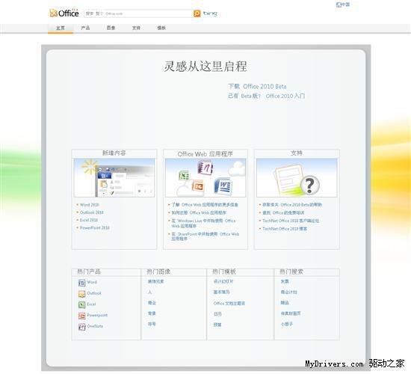Open OneNote text link in 热门产品
The image size is (411, 374).
pyautogui.click(x=95, y=326)
